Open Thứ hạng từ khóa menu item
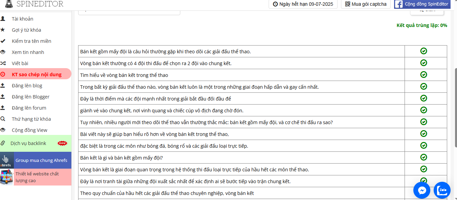This screenshot has height=200, width=457. pos(36,119)
